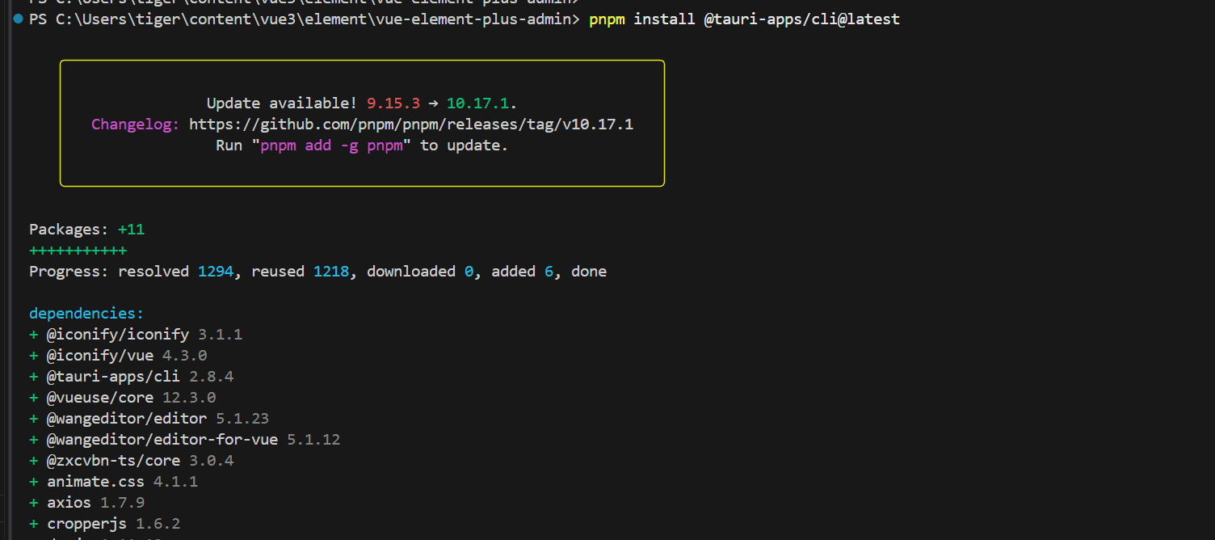Screen dimensions: 1215x540
Task: Click the @wangeditor/editor 5.1.23 line
Action: point(149,419)
